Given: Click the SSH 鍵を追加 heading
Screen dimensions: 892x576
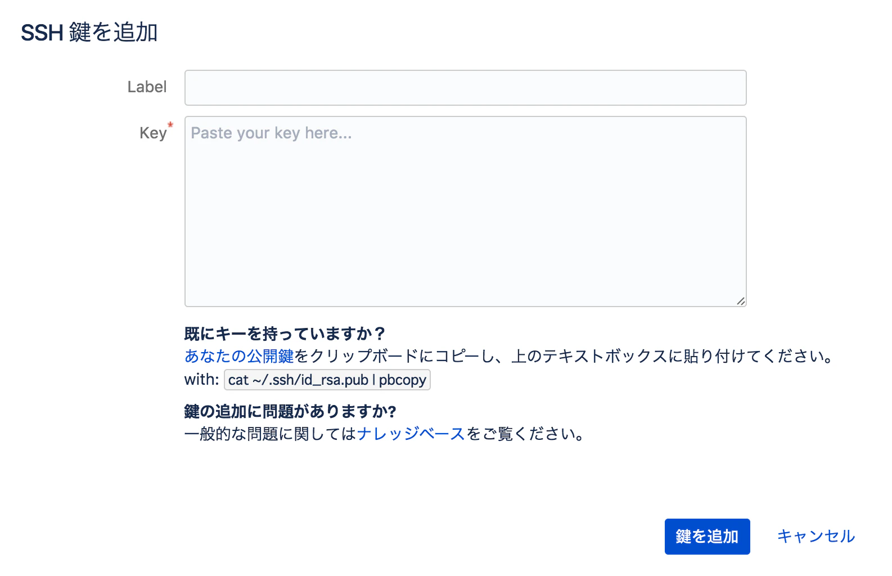Looking at the screenshot, I should click(89, 33).
